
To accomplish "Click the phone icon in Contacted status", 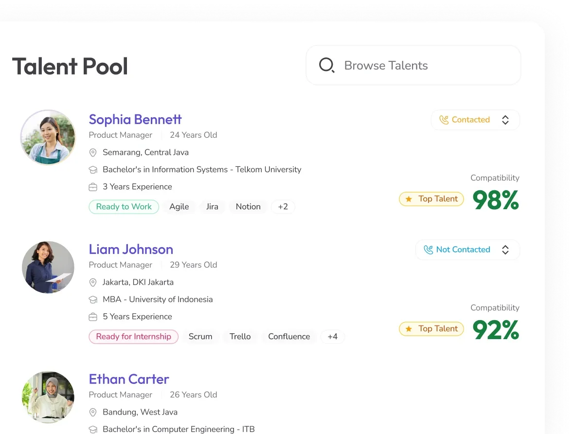I will point(444,120).
